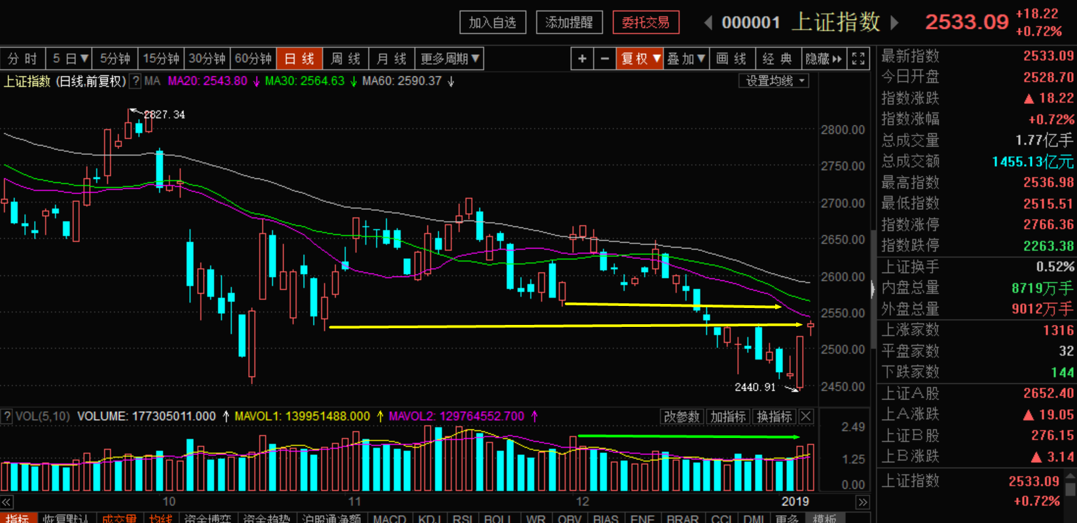Select the 15分钟 period tab
The image size is (1077, 523).
(161, 59)
